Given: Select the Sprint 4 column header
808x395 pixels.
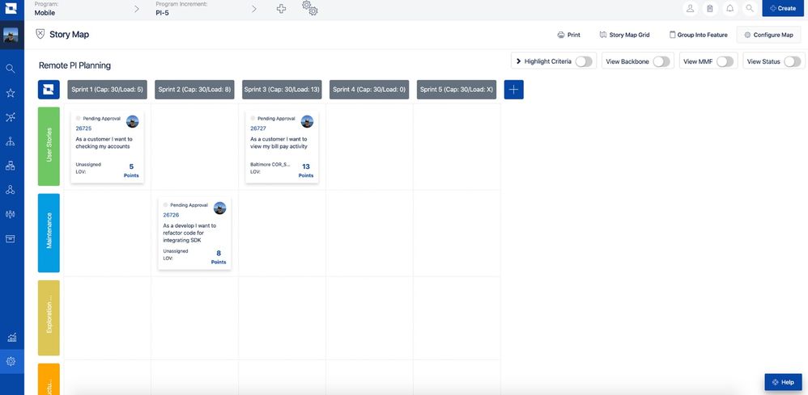Looking at the screenshot, I should 369,90.
